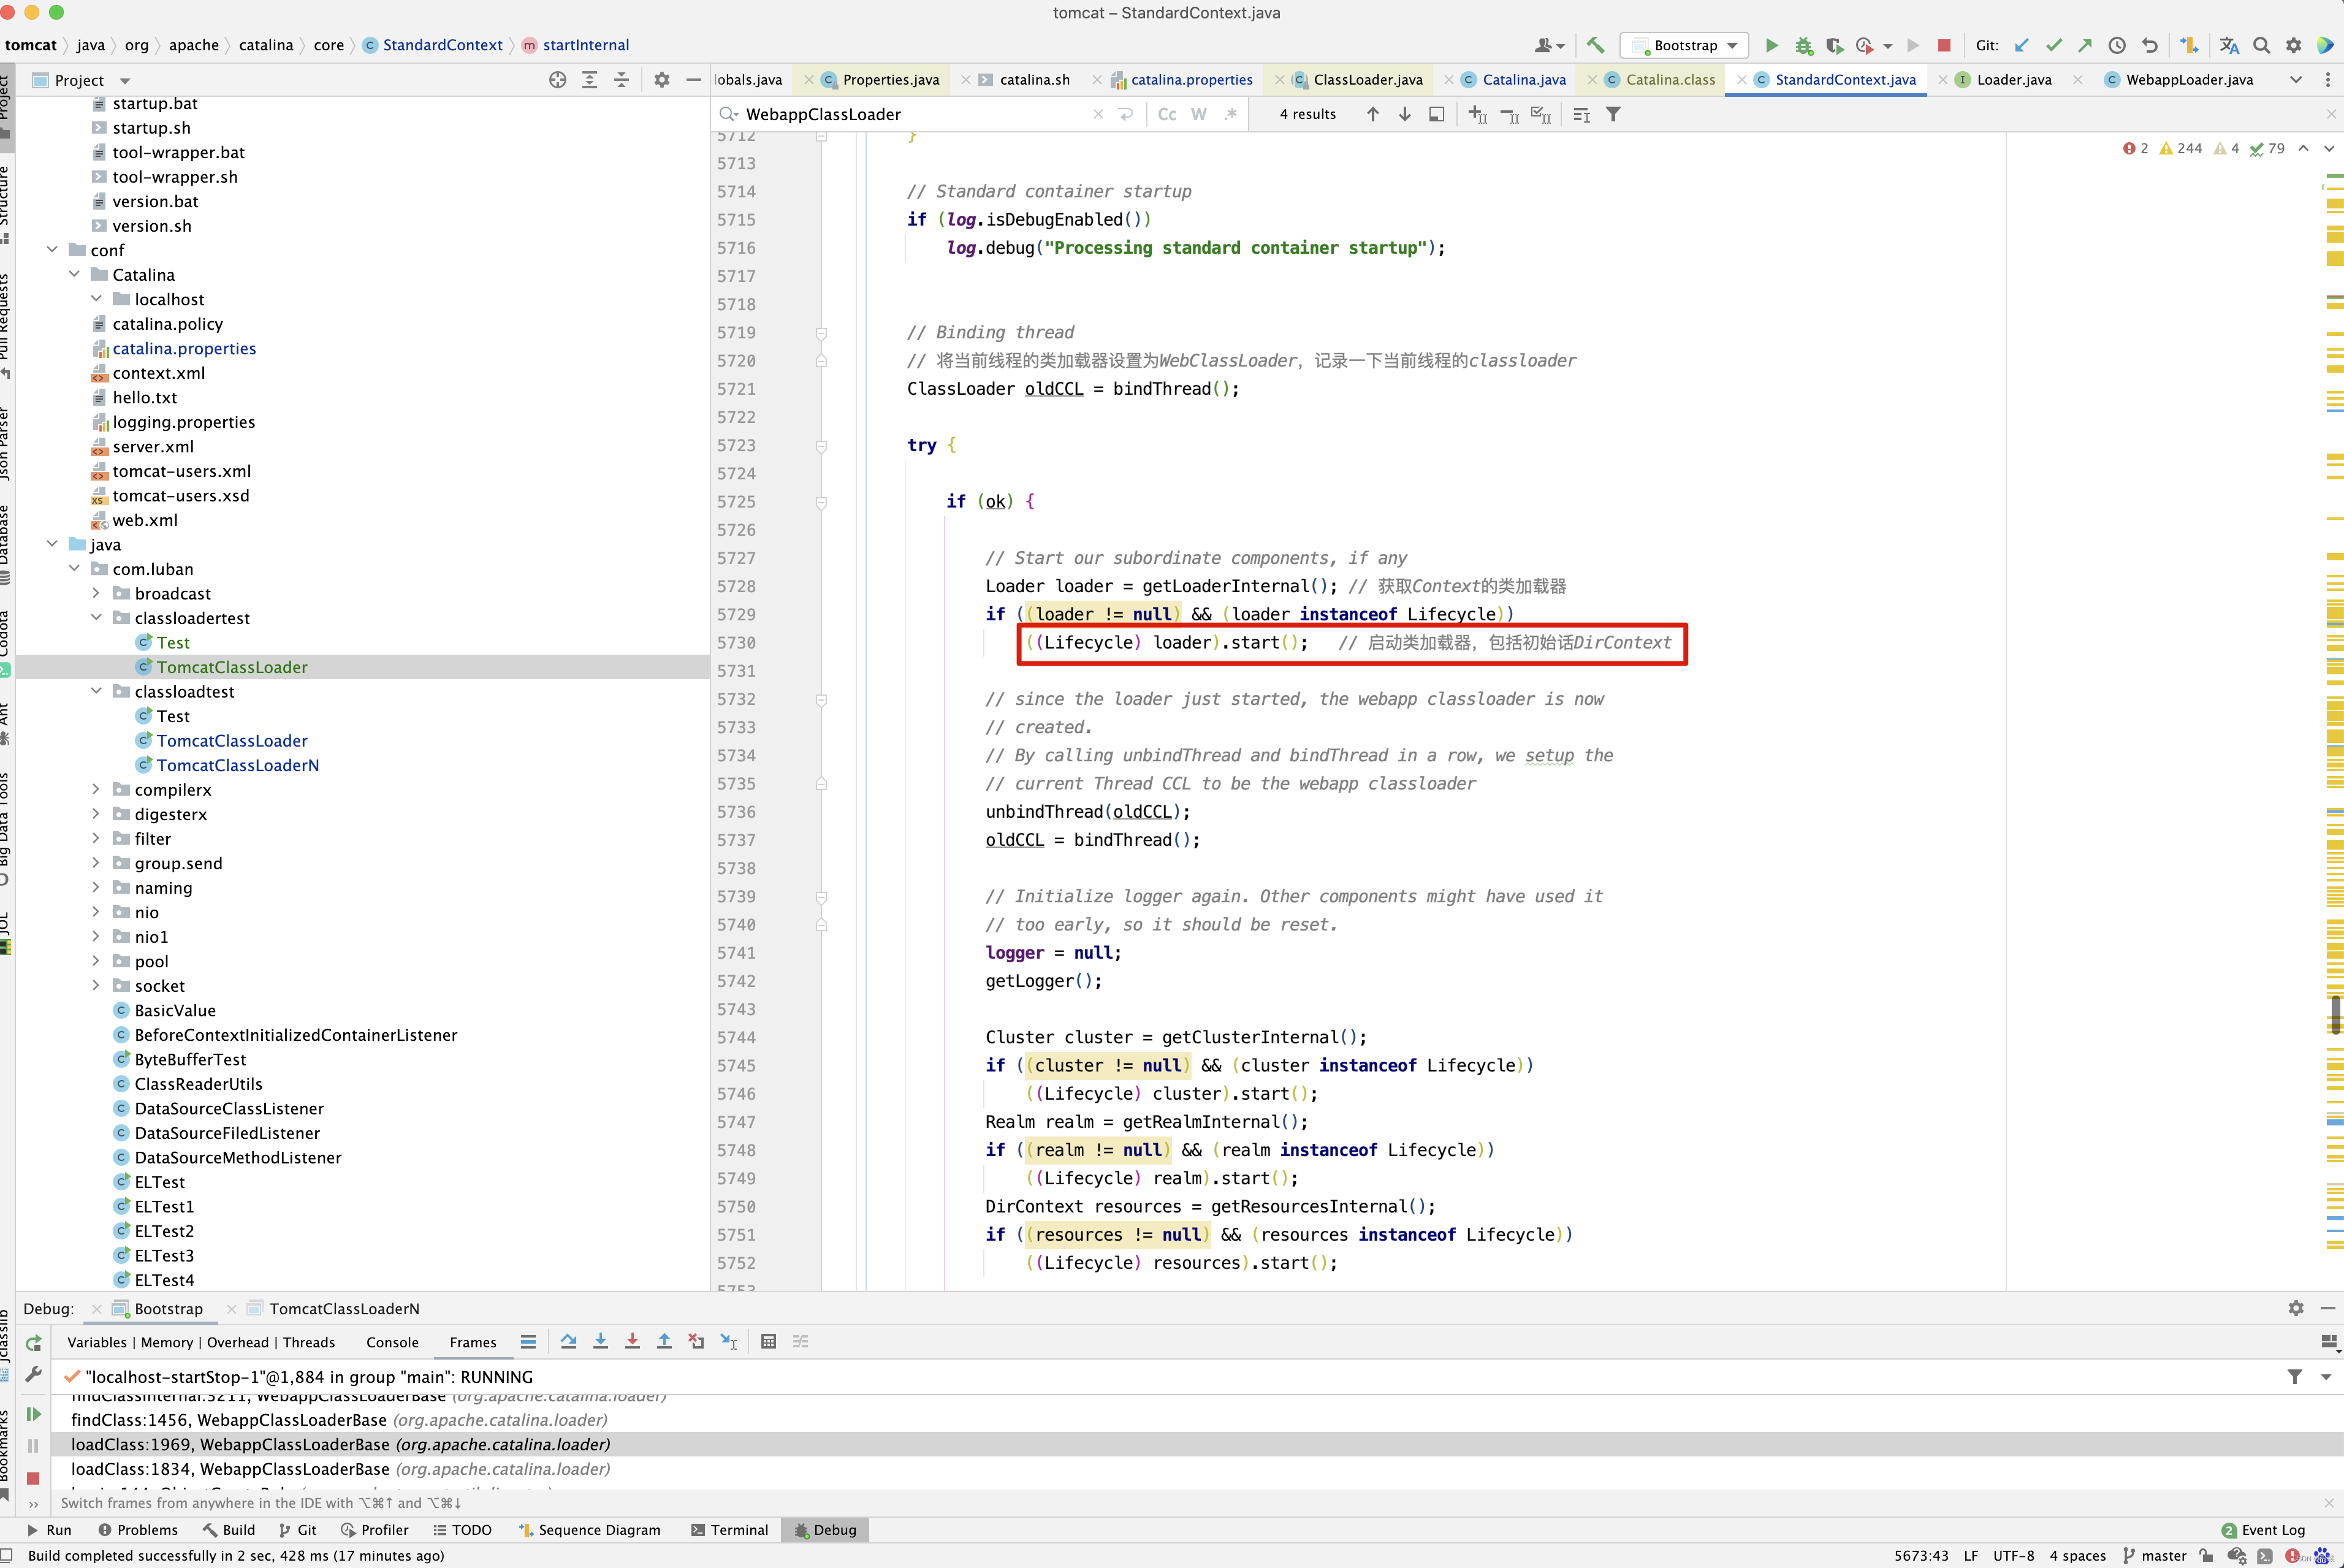The height and width of the screenshot is (1568, 2344).
Task: Commit changes with Git checkmark
Action: coord(2053,45)
